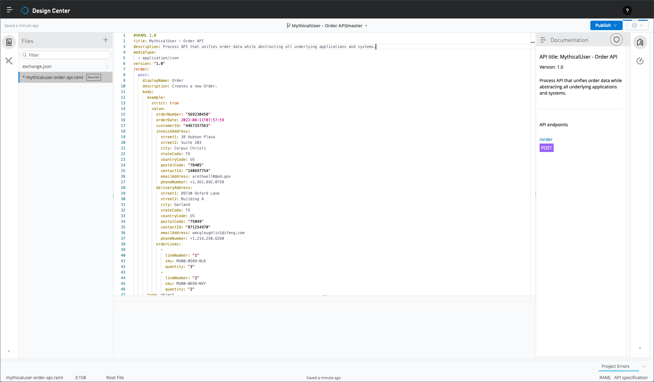Viewport: 654px width, 382px height.
Task: Click the POST method badge
Action: pyautogui.click(x=546, y=148)
